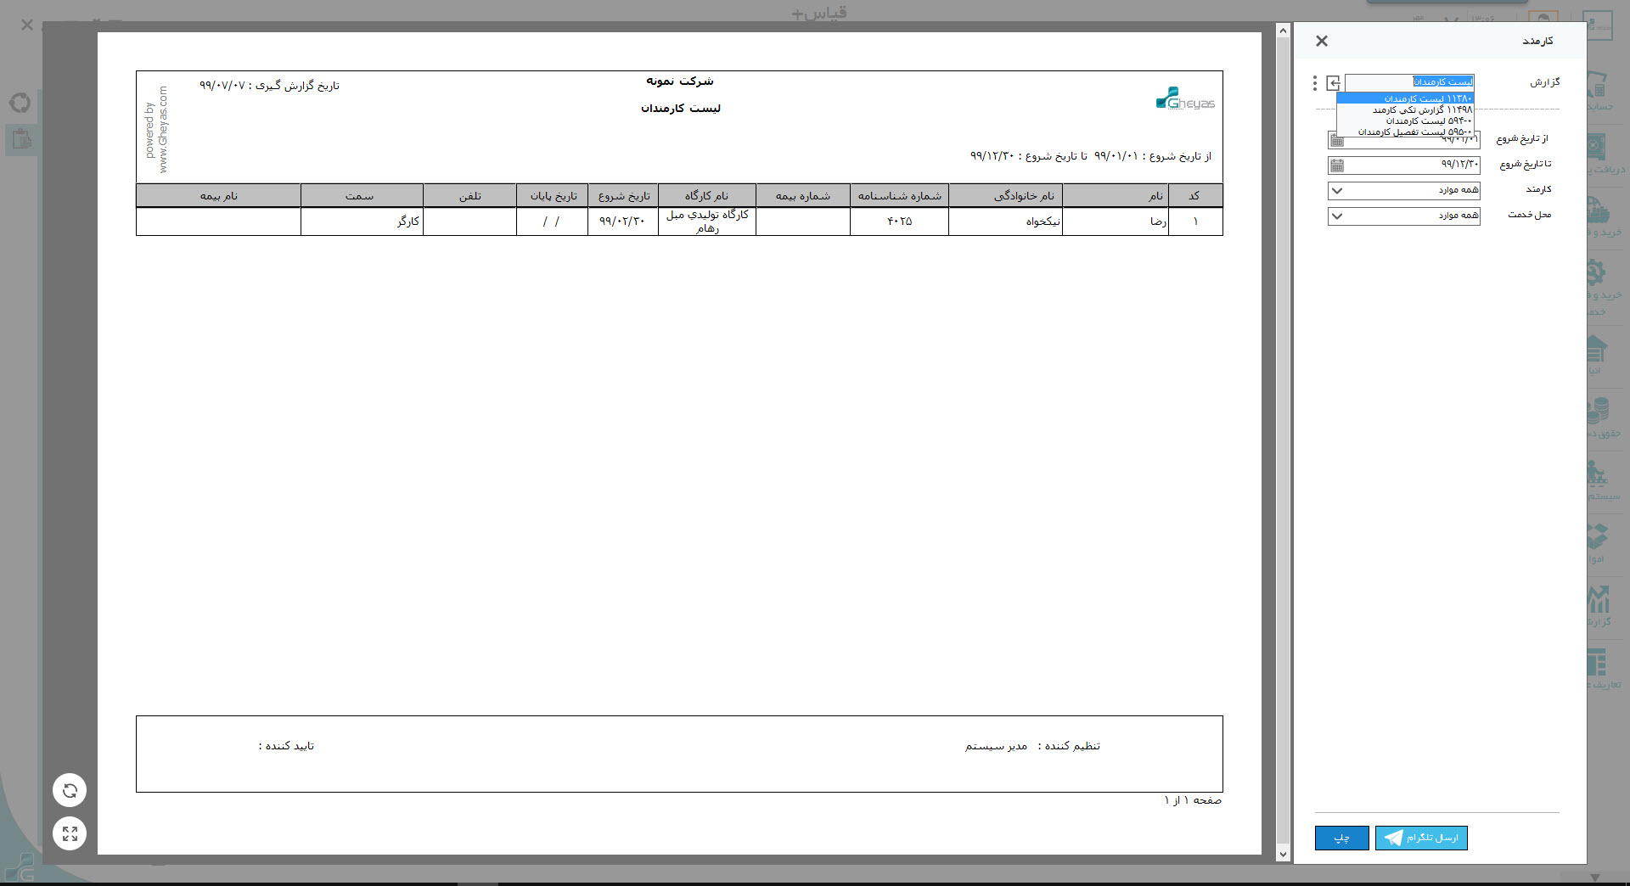This screenshot has height=886, width=1630.
Task: Click the نام بیمه column header
Action: coord(218,195)
